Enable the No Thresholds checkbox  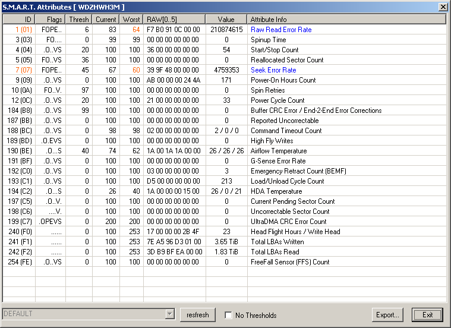click(x=229, y=315)
